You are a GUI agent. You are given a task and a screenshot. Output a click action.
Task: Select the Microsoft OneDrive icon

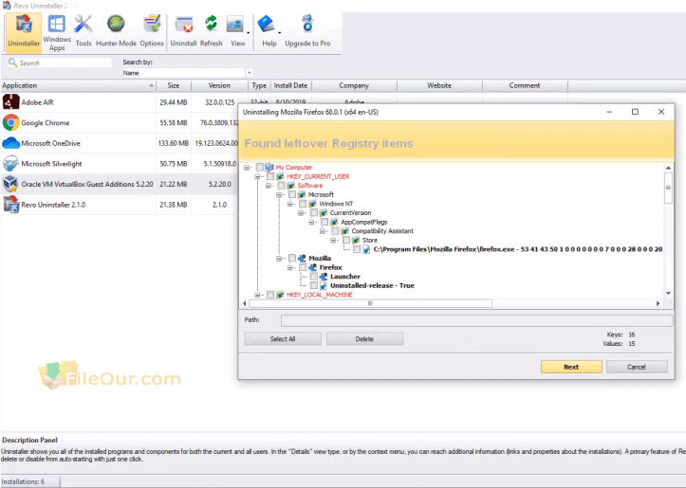[11, 143]
